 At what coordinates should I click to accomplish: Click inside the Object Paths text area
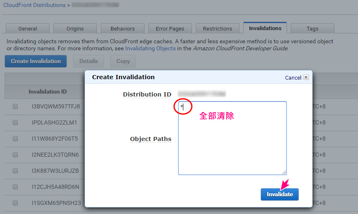pyautogui.click(x=232, y=138)
